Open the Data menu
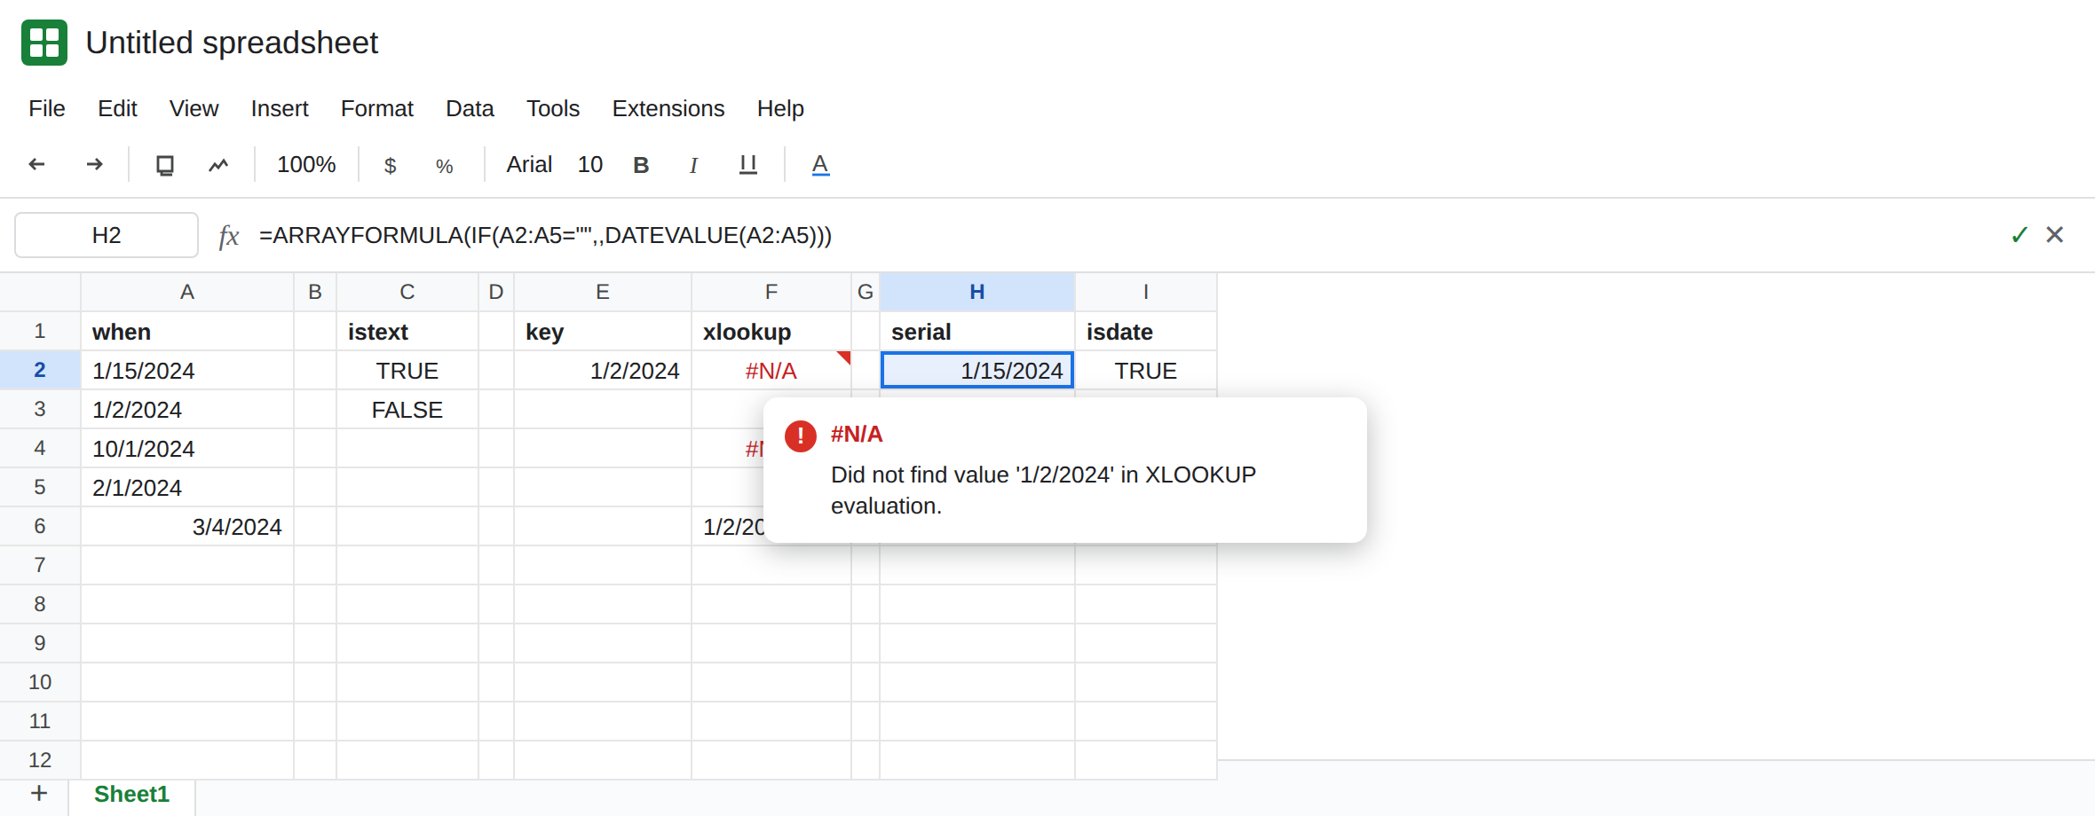 (470, 108)
